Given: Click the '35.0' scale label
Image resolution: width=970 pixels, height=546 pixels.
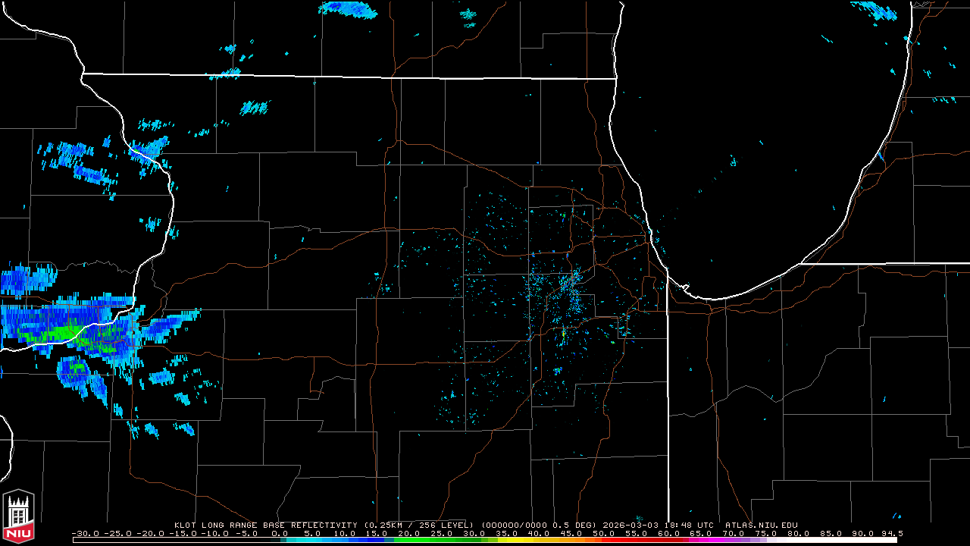Looking at the screenshot, I should 507,533.
